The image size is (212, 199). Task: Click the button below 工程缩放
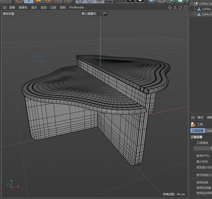[x=203, y=148]
